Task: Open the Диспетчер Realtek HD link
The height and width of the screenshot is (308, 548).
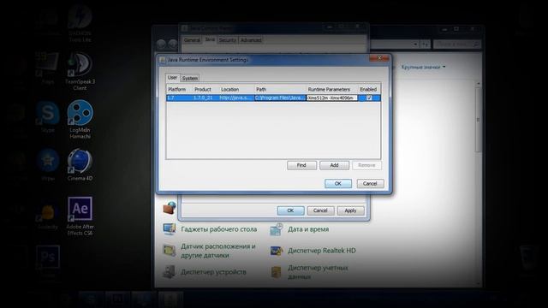Action: point(322,251)
